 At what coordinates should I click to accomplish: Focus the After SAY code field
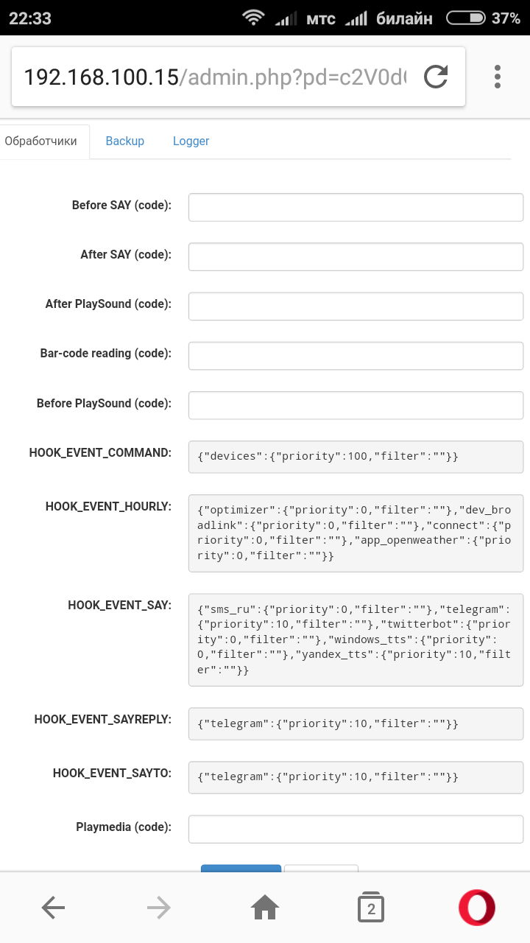tap(355, 256)
